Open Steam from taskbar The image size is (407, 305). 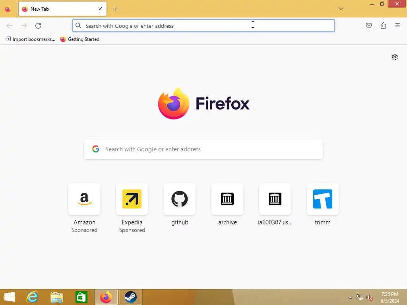[130, 297]
